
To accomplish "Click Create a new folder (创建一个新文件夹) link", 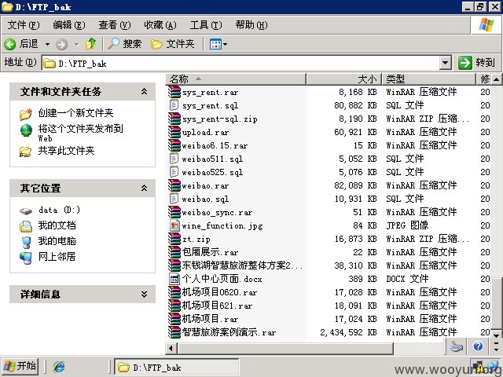I will pos(75,113).
